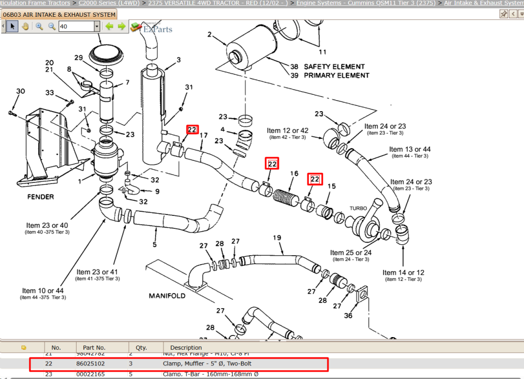Open Air Intake & Exhaust System breadcrumb link
This screenshot has height=379, width=524.
coord(484,3)
